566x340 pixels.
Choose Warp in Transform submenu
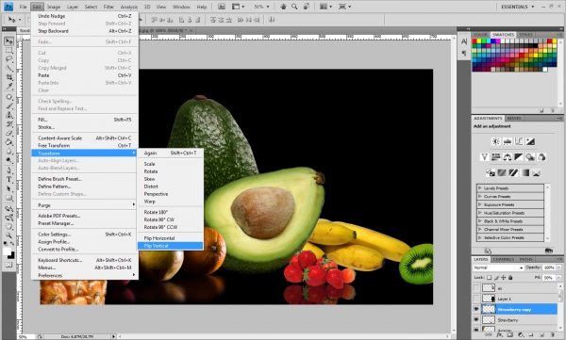(171, 202)
